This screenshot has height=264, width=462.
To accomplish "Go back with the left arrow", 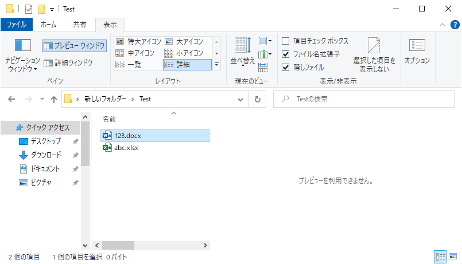I will (x=11, y=99).
